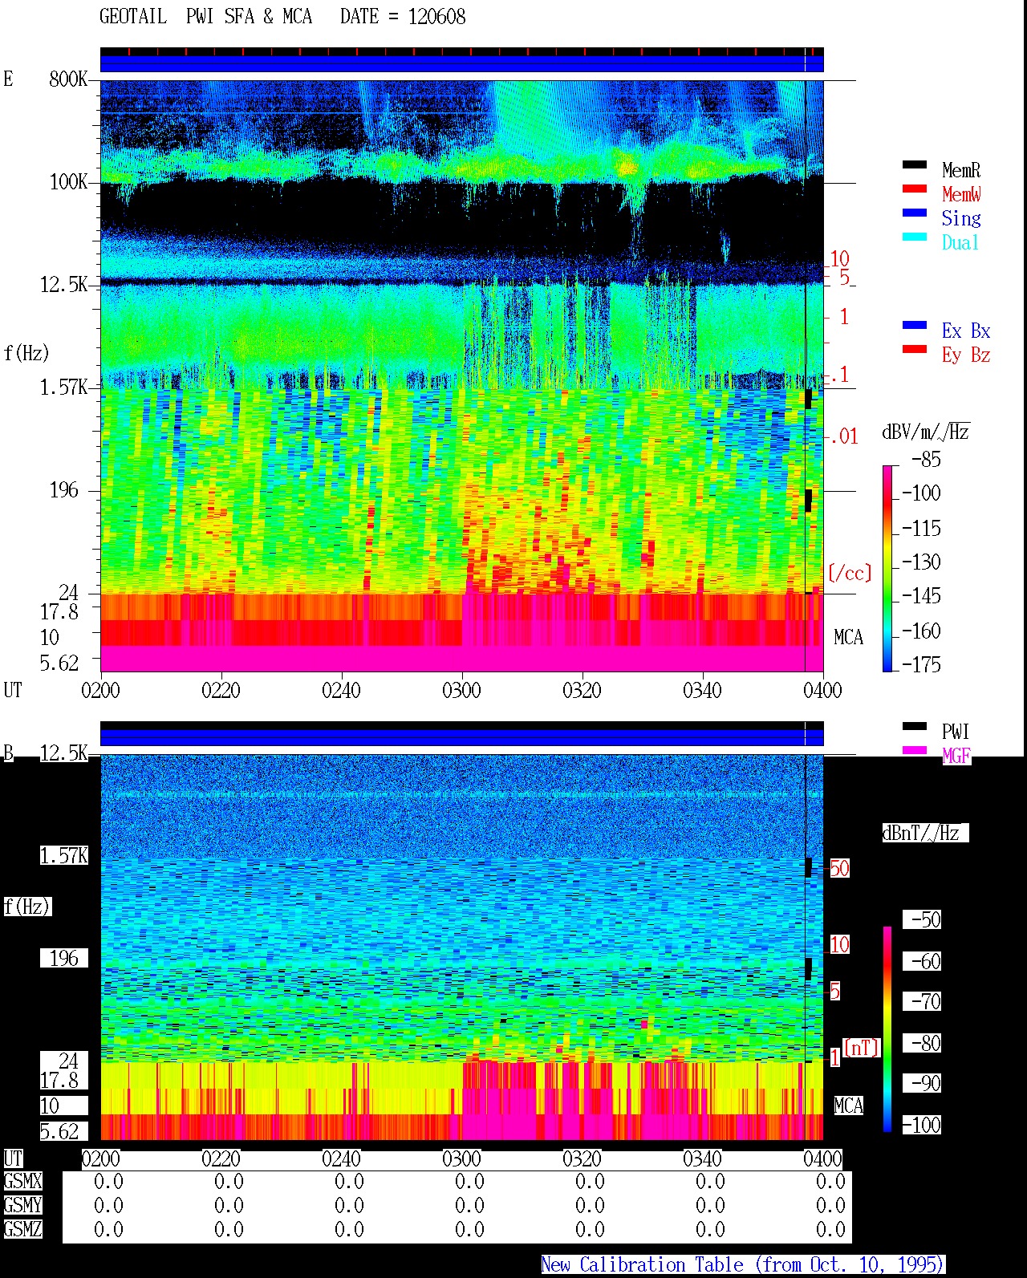Click the GSMX row label
The image size is (1027, 1278).
pos(22,1182)
